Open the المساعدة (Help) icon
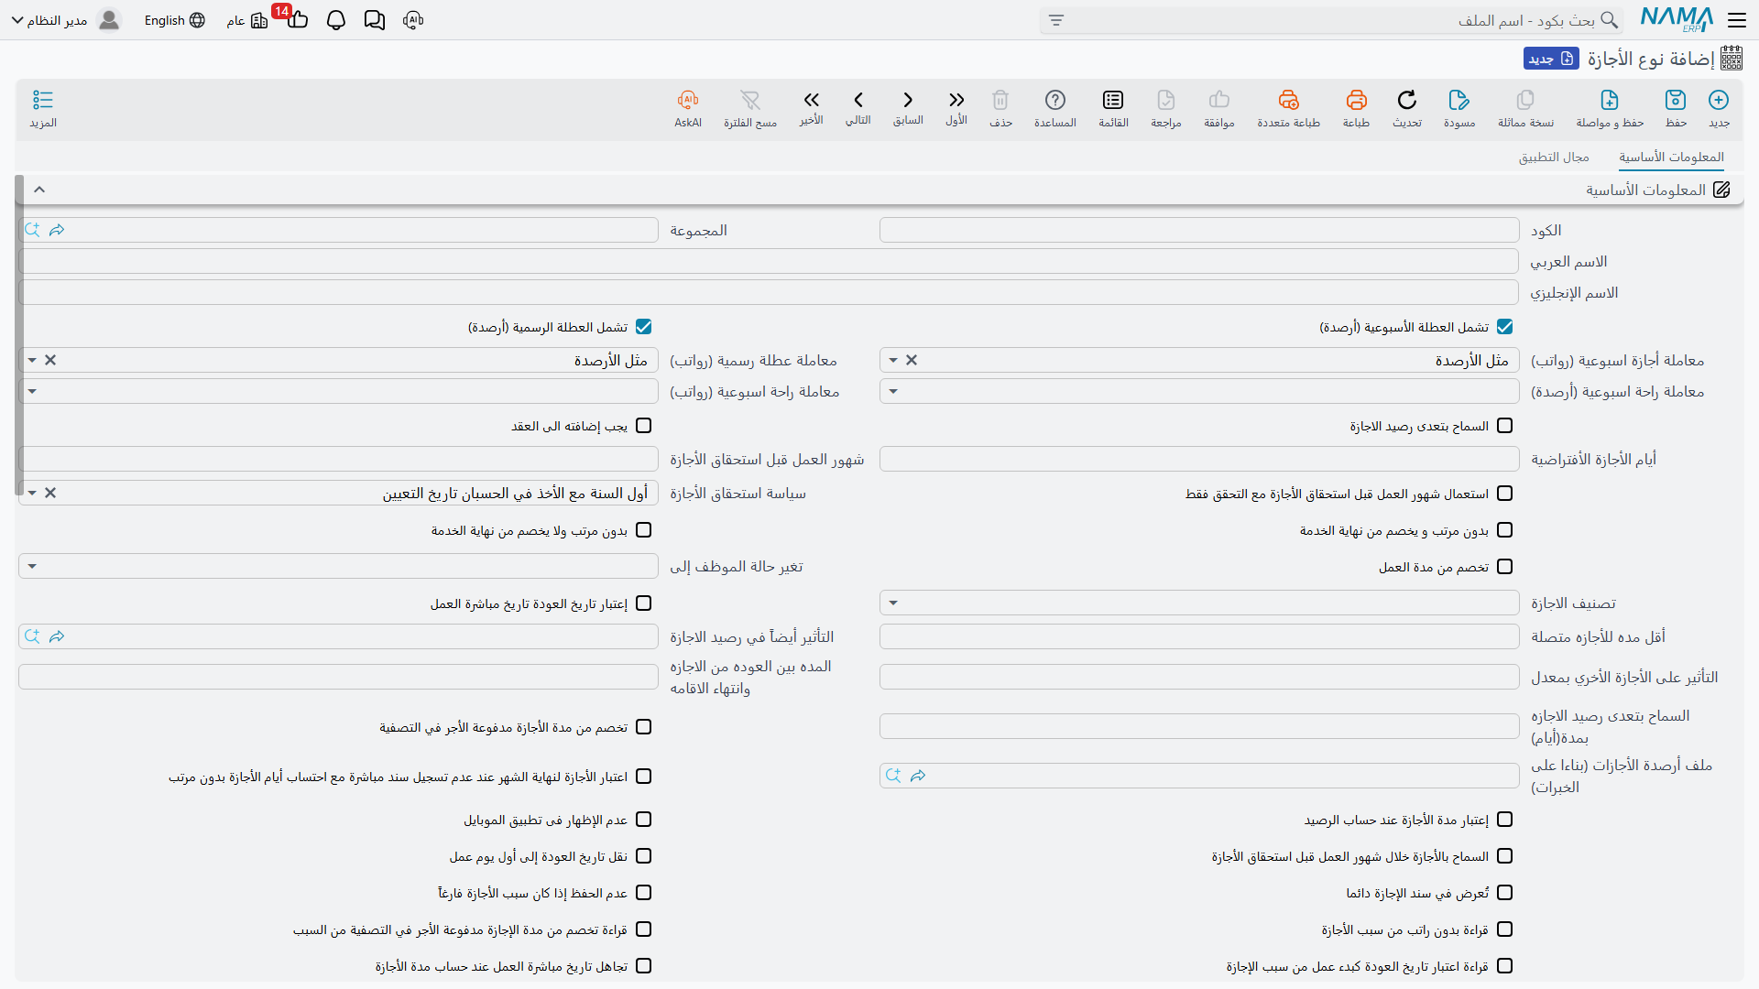Viewport: 1759px width, 989px height. pyautogui.click(x=1055, y=100)
